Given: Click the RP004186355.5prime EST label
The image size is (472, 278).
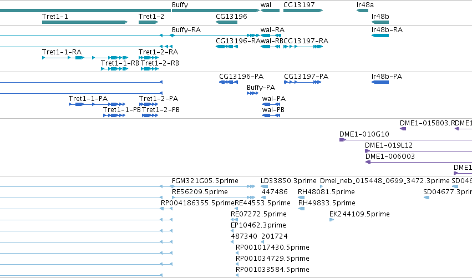Looking at the screenshot, I should (x=197, y=203).
